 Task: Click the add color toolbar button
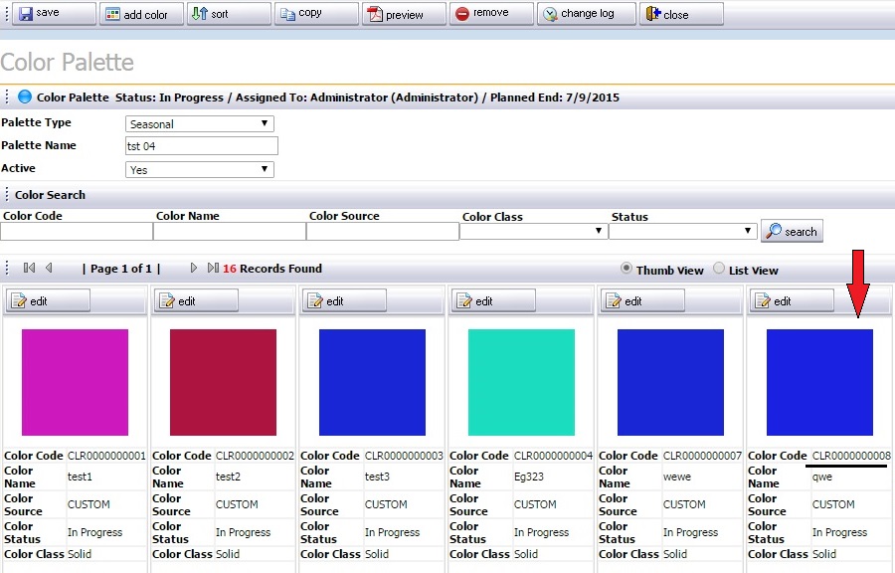tap(139, 14)
